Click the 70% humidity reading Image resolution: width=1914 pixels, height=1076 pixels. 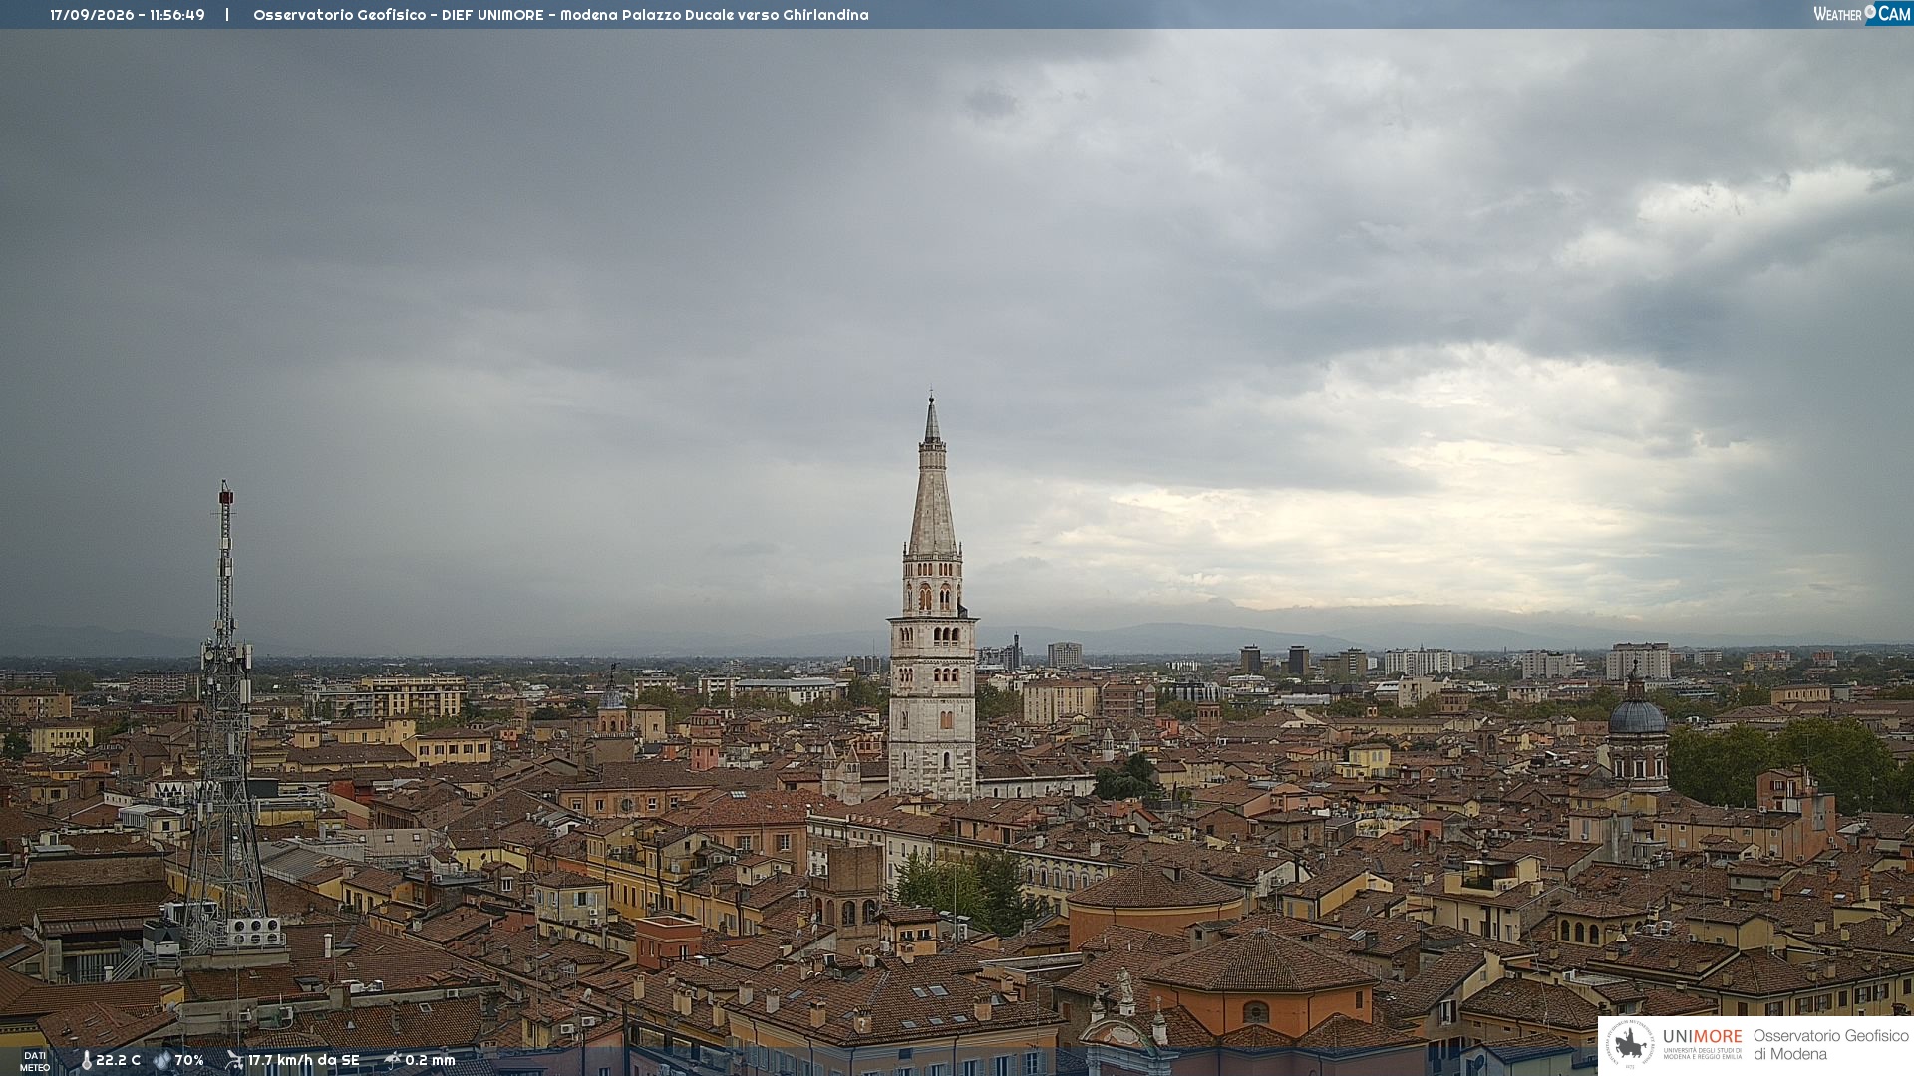[189, 1060]
